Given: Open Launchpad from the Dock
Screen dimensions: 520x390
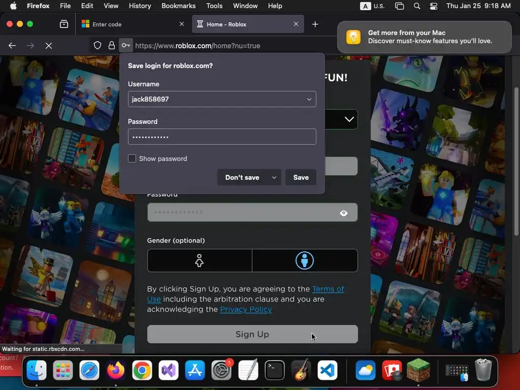Looking at the screenshot, I should (x=62, y=370).
